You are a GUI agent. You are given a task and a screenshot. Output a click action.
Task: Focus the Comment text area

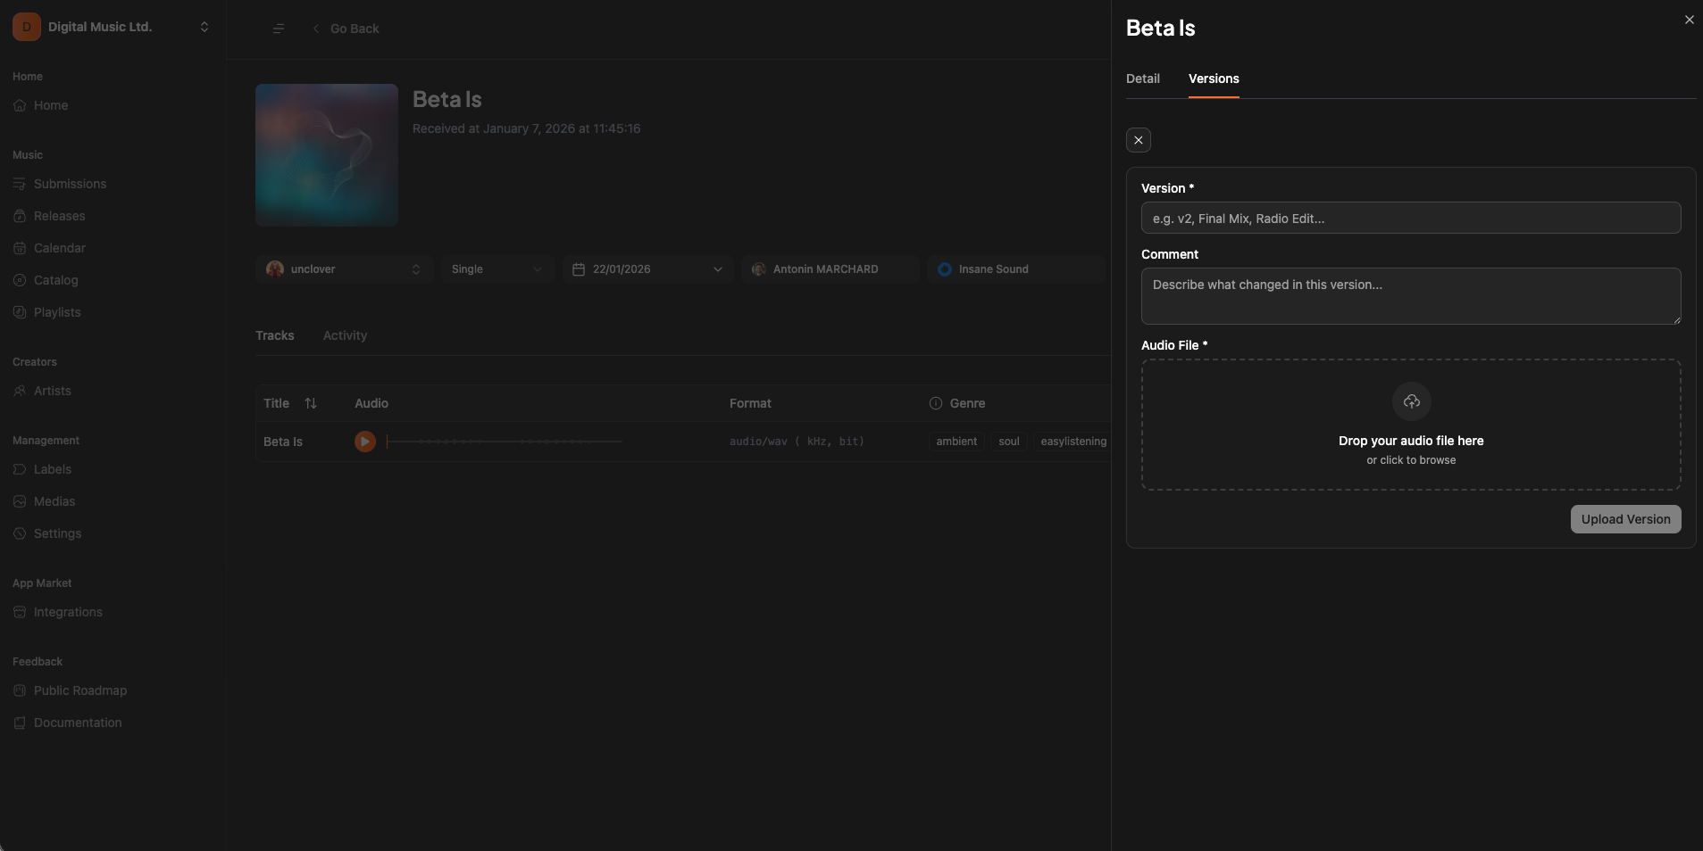pos(1411,296)
